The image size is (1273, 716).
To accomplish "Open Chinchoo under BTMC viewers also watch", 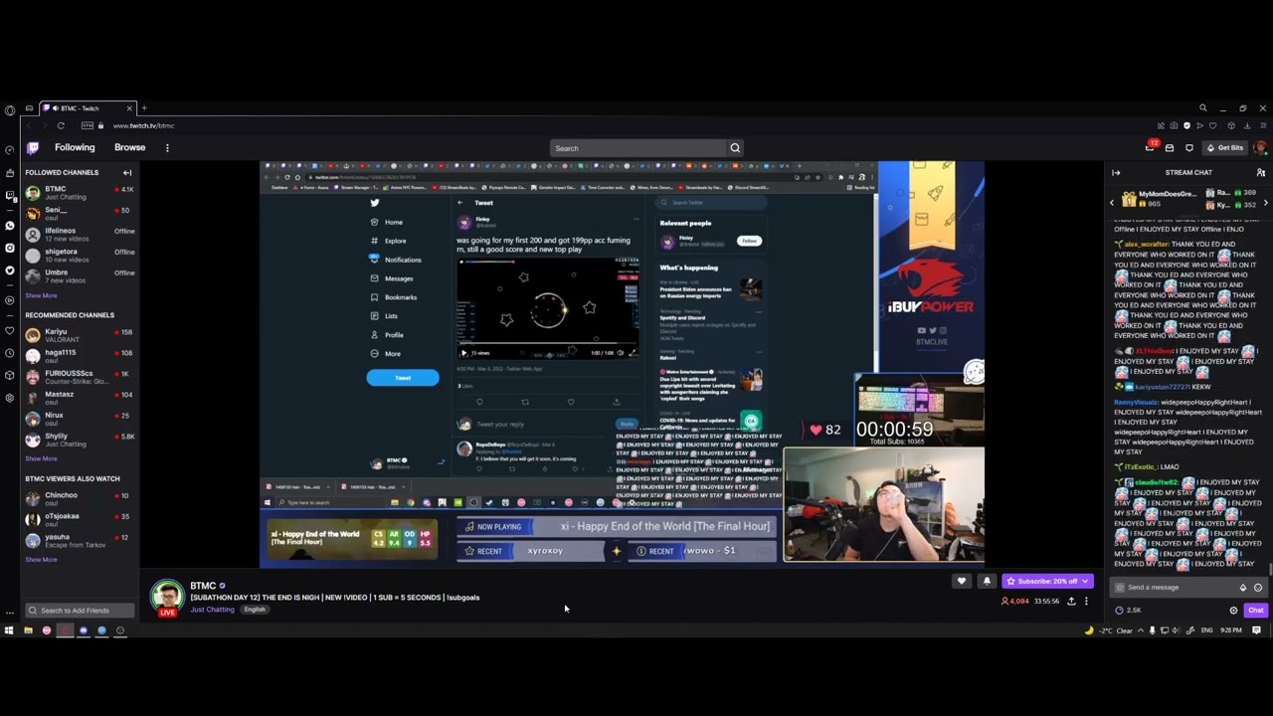I will pyautogui.click(x=80, y=498).
